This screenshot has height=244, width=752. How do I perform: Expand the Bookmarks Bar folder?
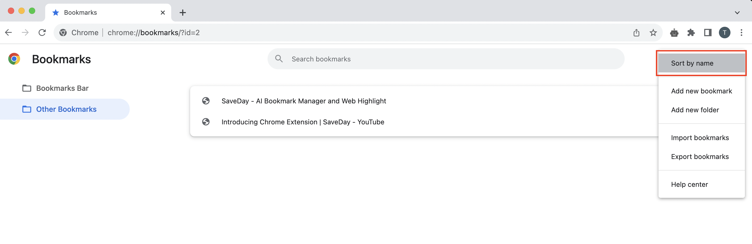[62, 88]
